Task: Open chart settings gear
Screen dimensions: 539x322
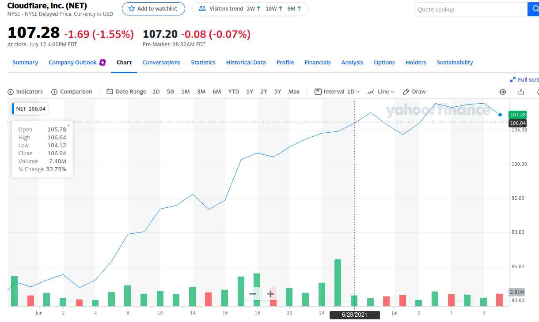Action: [503, 92]
